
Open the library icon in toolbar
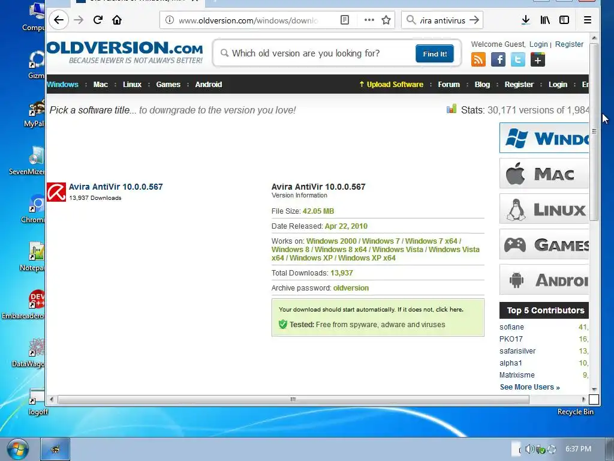545,20
